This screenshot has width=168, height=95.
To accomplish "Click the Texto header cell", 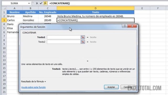I will click(96, 12).
